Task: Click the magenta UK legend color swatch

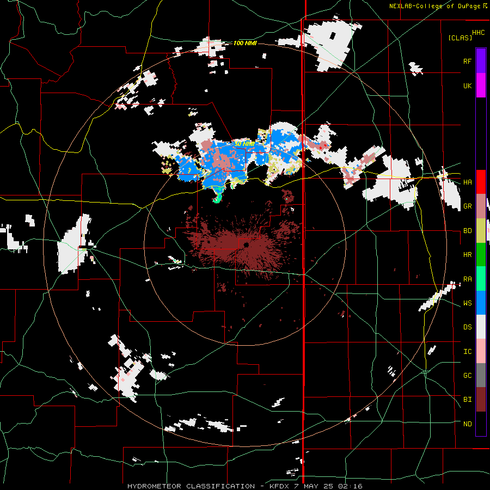Action: click(481, 85)
